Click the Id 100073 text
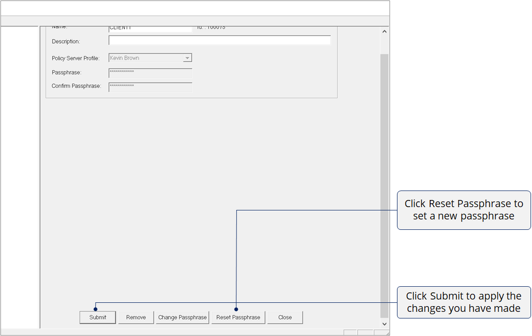Viewport: 532px width, 336px height. click(x=211, y=28)
